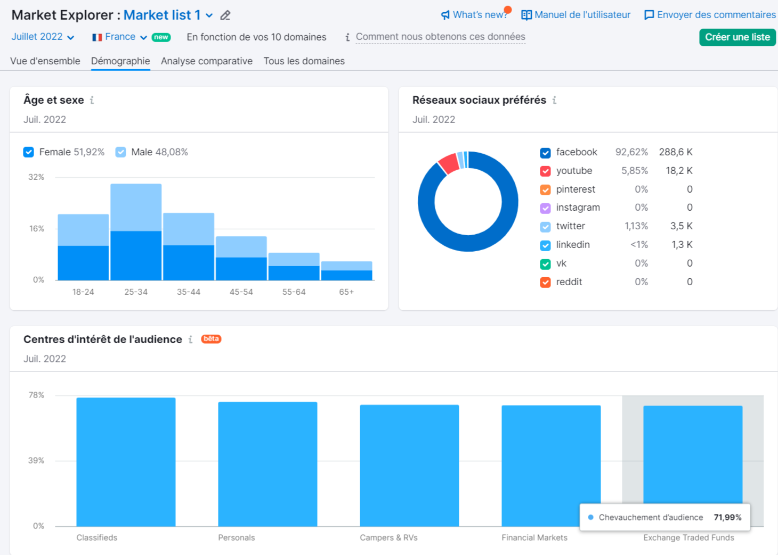The height and width of the screenshot is (555, 778).
Task: Open the Market list 1 dropdown
Action: tap(209, 15)
